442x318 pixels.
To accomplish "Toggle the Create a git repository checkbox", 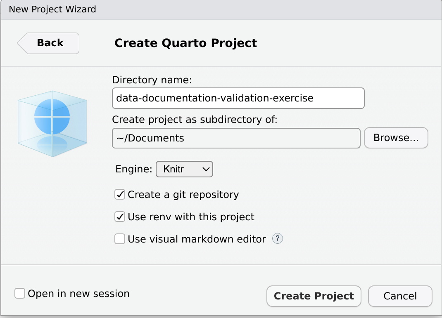I will (120, 195).
